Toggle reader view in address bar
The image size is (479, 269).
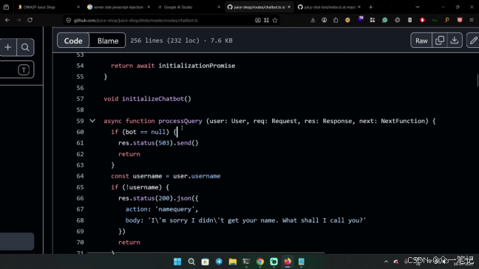(258, 21)
